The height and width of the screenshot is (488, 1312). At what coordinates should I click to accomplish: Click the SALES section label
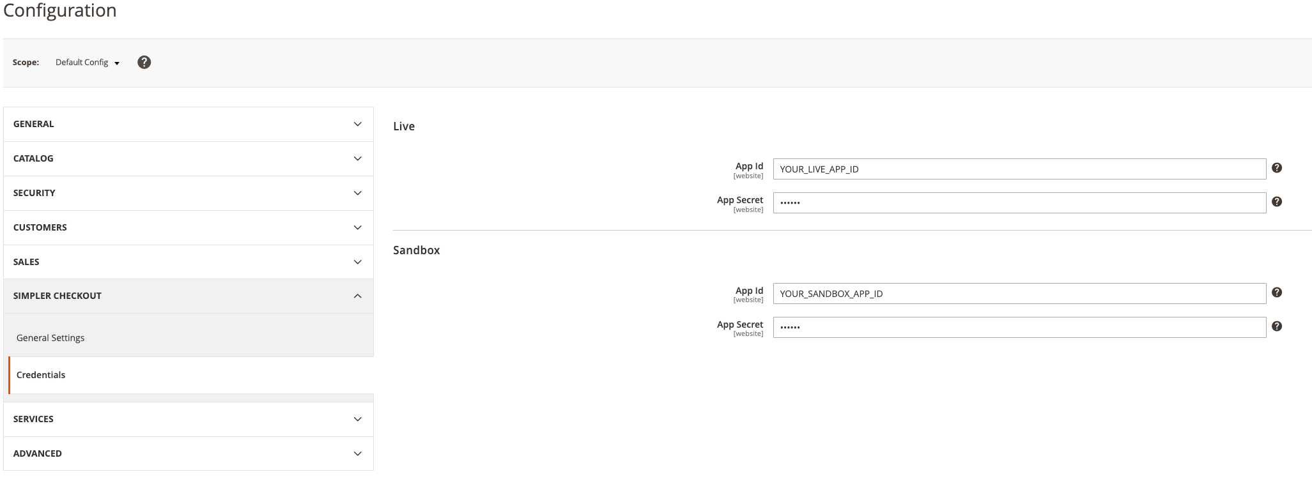coord(26,262)
